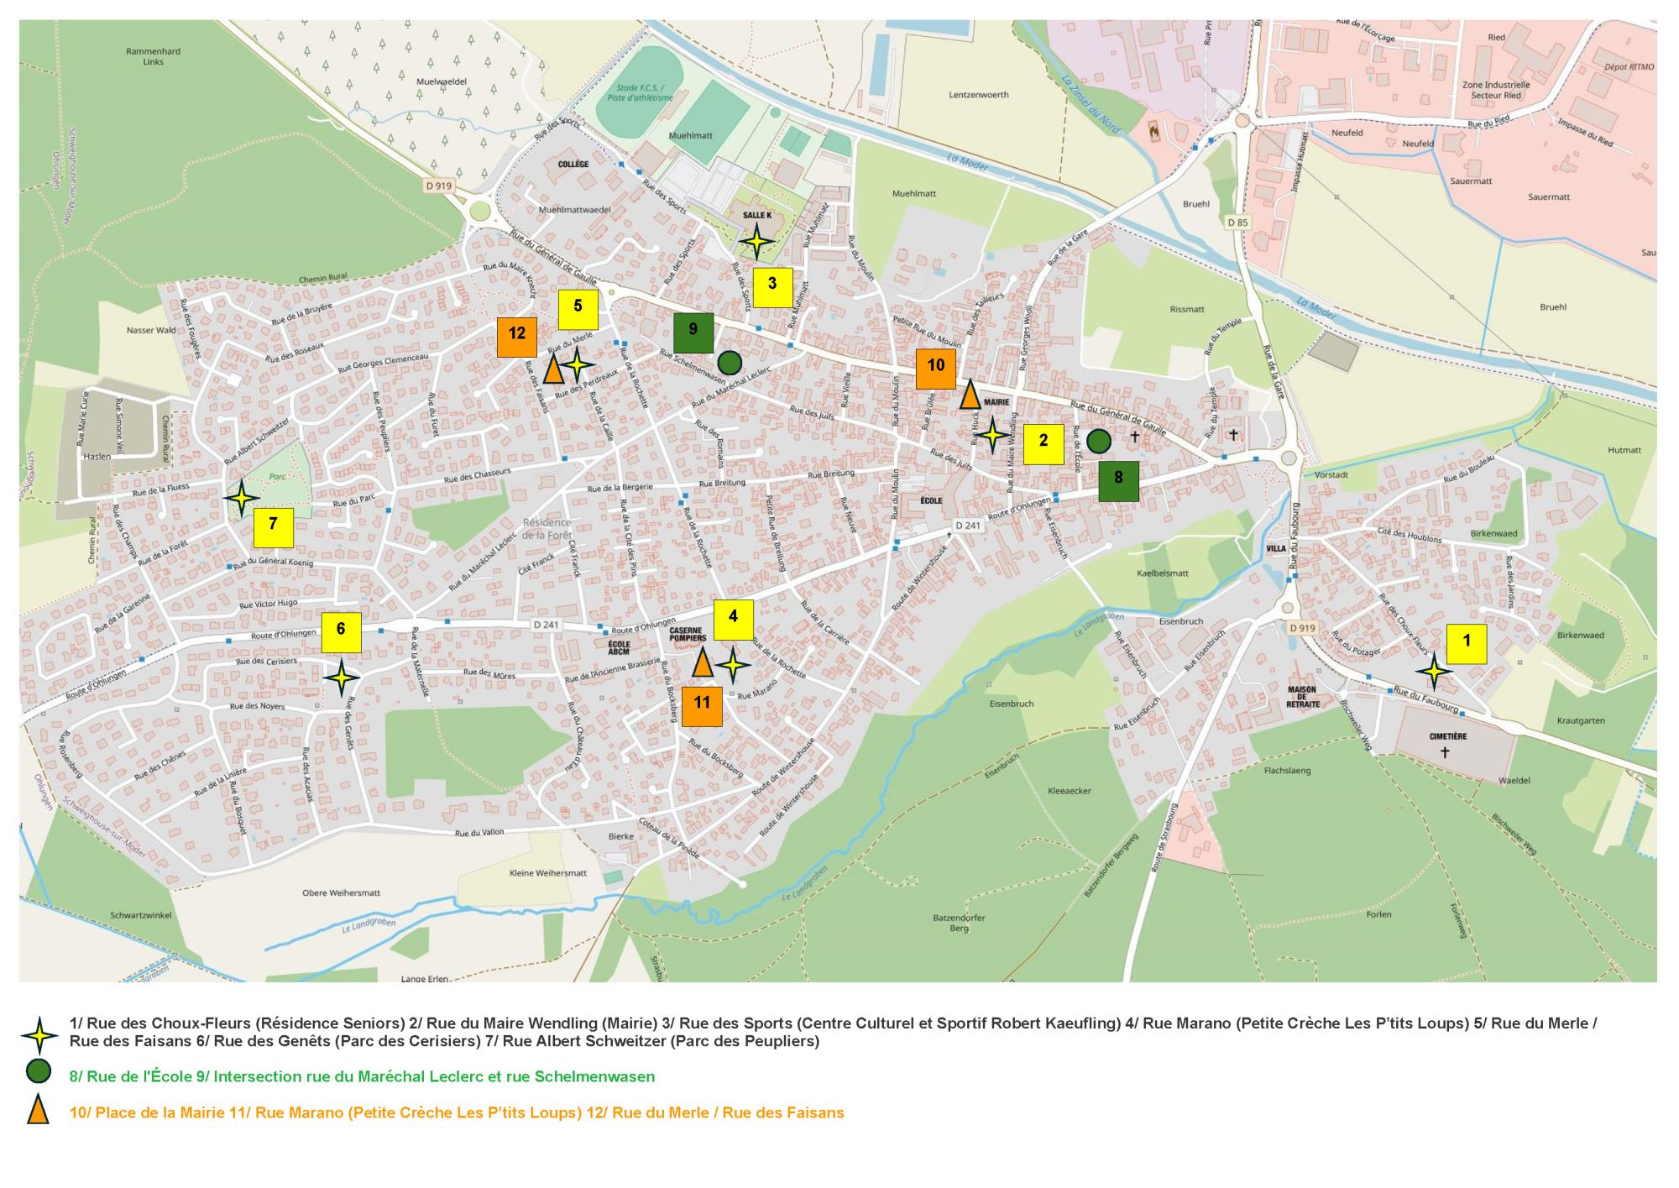
Task: Click the green marker numbered 9
Action: pos(693,332)
